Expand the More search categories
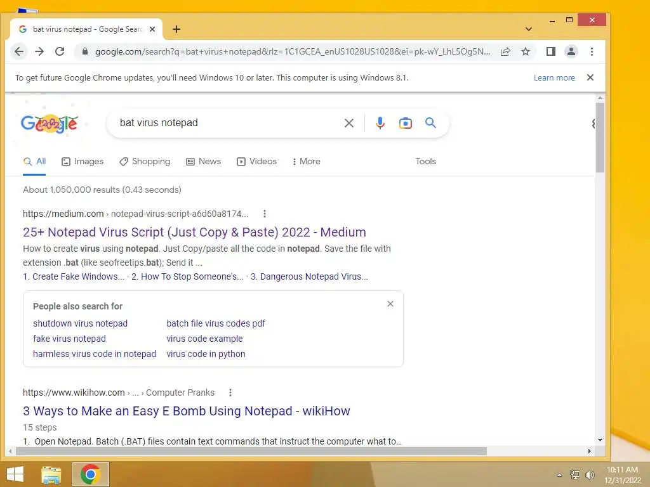650x487 pixels. (x=307, y=162)
